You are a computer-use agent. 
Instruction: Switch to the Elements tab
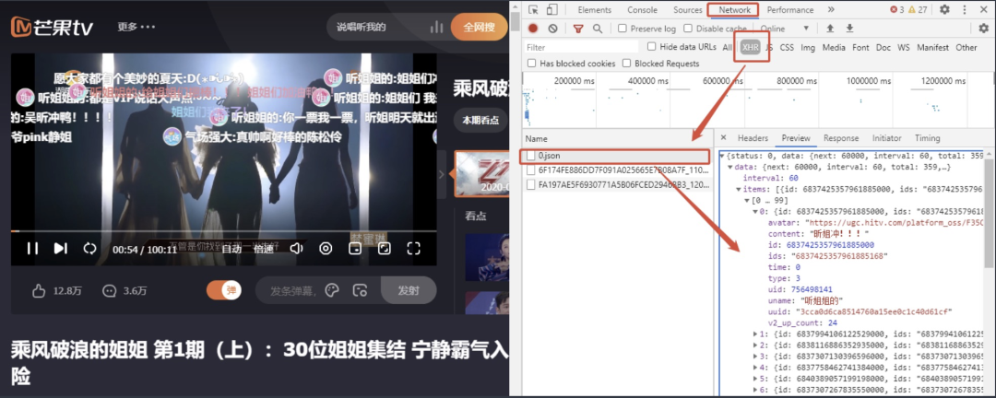point(595,9)
